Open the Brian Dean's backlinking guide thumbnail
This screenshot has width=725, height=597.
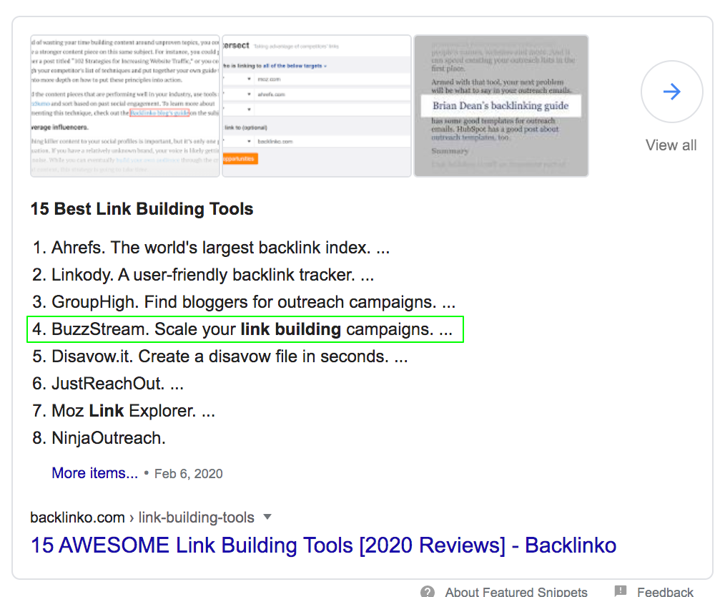501,106
